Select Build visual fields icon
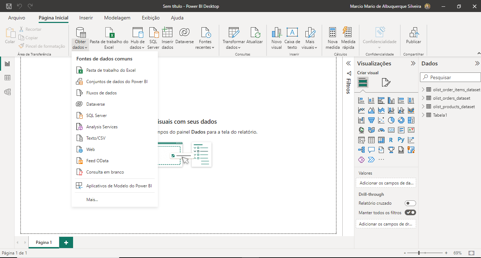The height and width of the screenshot is (258, 481). (363, 83)
